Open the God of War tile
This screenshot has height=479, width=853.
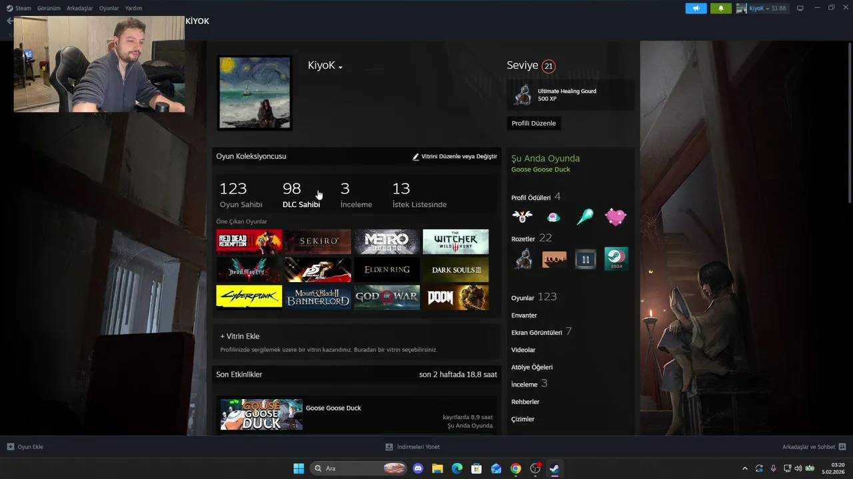pos(387,297)
